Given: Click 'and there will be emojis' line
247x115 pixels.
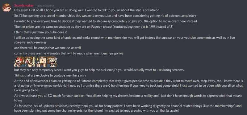Looking at the screenshot, I should point(48,48).
